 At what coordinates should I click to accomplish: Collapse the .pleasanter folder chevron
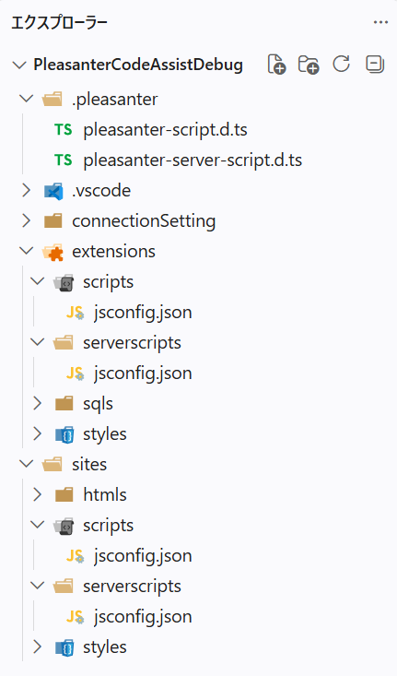27,100
